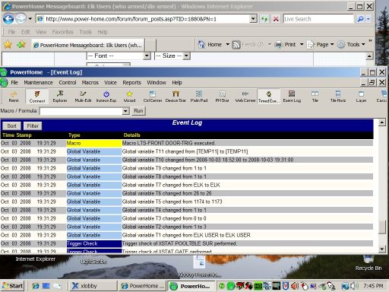Open the Web Center toolbar icon

(245, 97)
